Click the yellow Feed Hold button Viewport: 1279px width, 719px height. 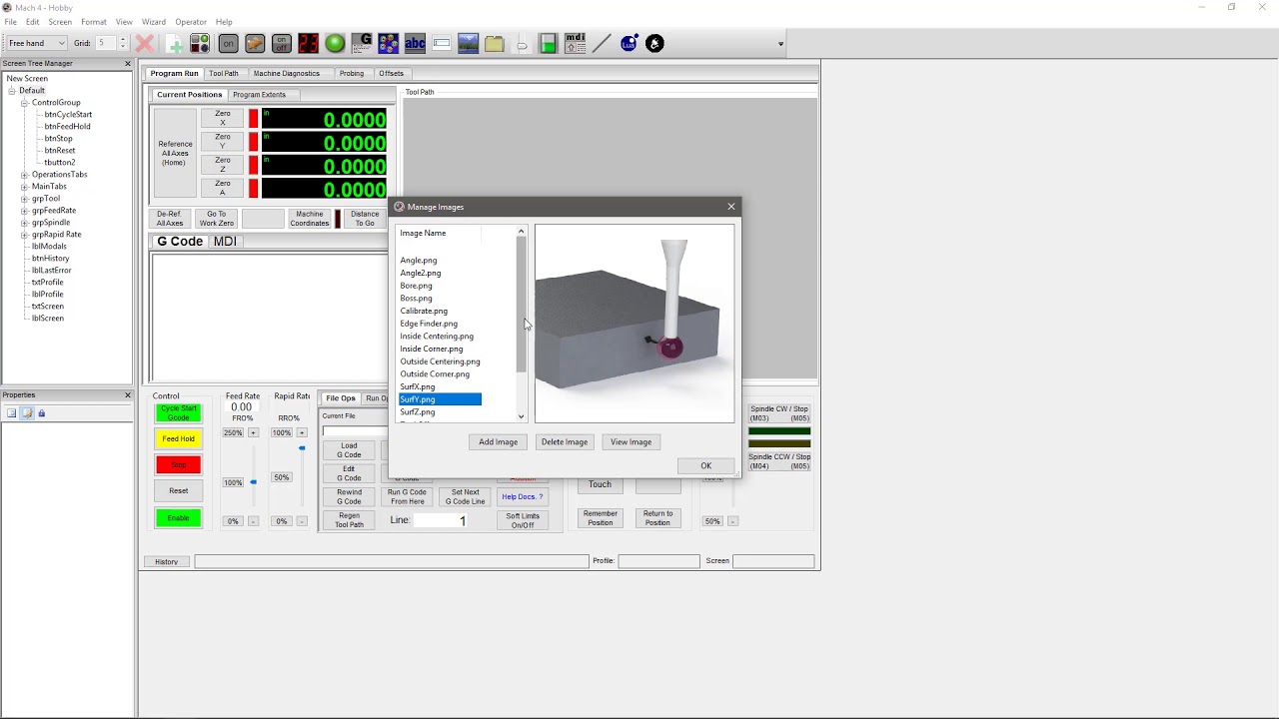coord(178,438)
